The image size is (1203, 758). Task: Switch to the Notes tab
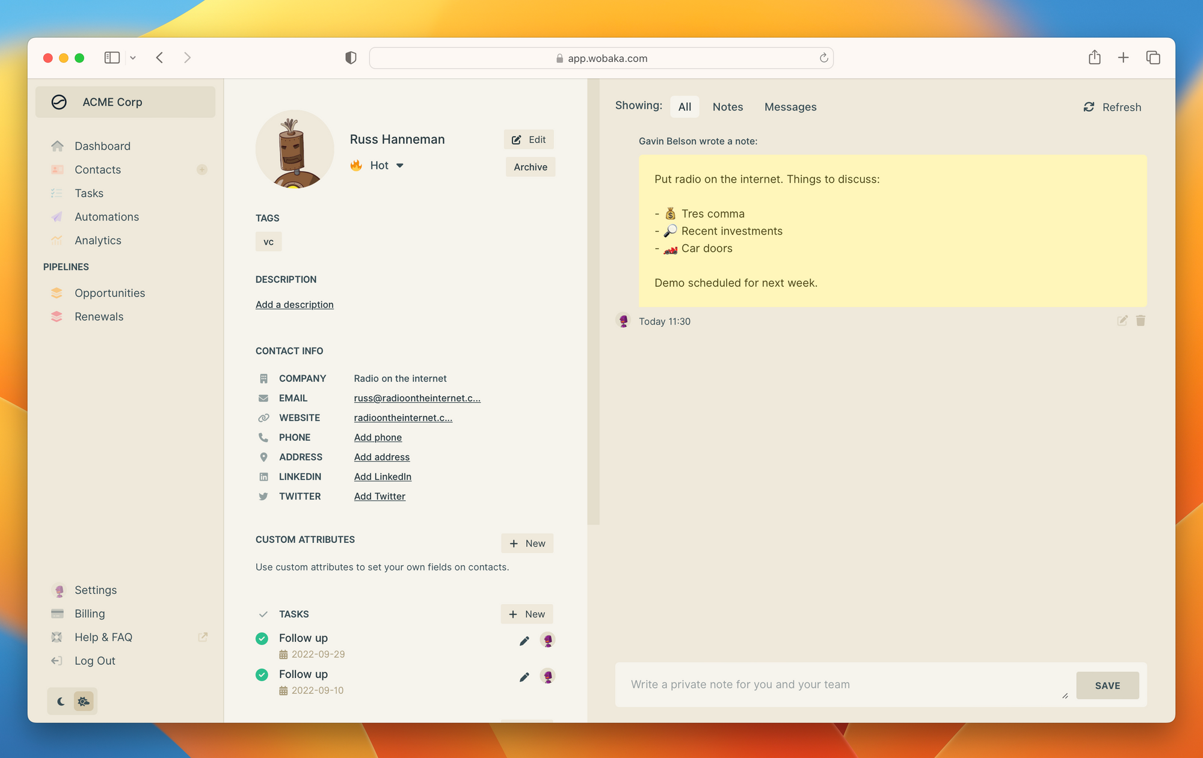tap(728, 107)
